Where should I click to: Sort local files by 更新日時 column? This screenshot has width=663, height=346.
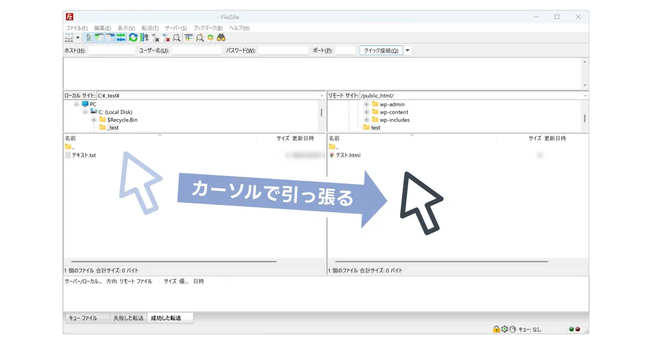point(303,138)
